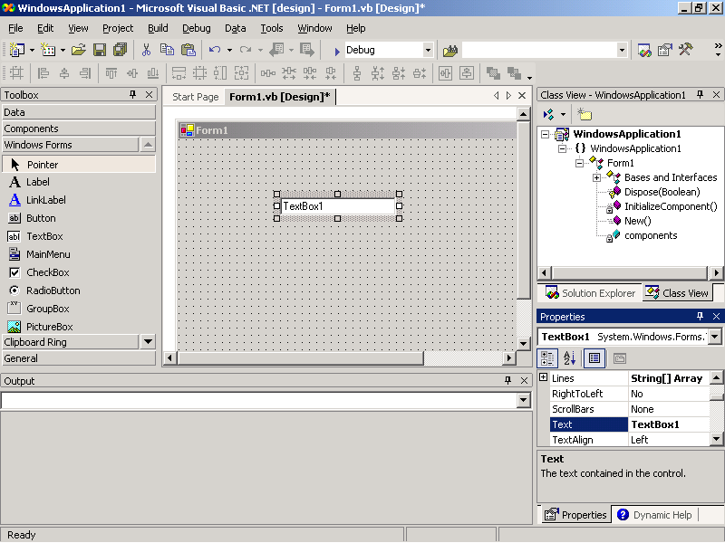
Task: Expand the Bases and Interfaces node
Action: 596,177
